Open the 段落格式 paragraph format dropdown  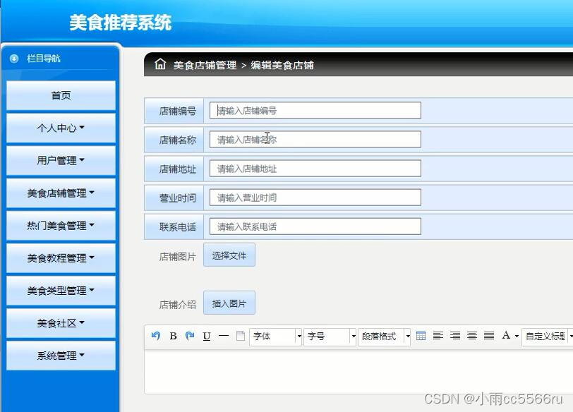pyautogui.click(x=384, y=337)
